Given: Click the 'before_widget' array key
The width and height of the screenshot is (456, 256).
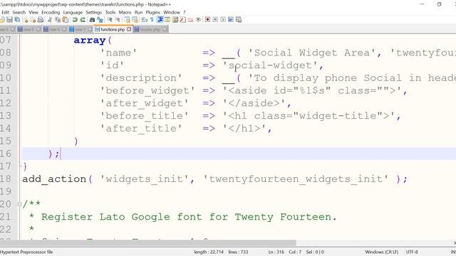Looking at the screenshot, I should coord(147,90).
